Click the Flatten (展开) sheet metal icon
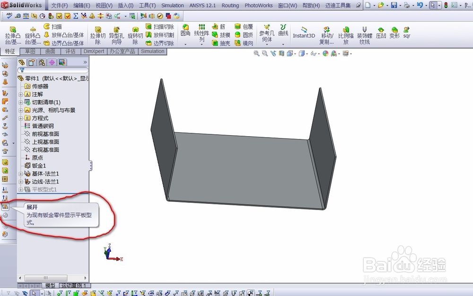Viewport: 473px width, 296px height. click(5, 207)
